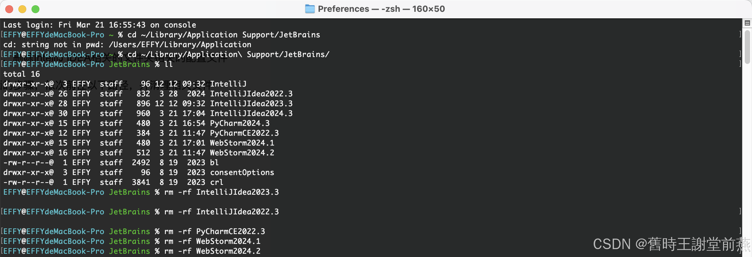Click the crl file entry in listing
This screenshot has height=257, width=752.
coord(217,182)
